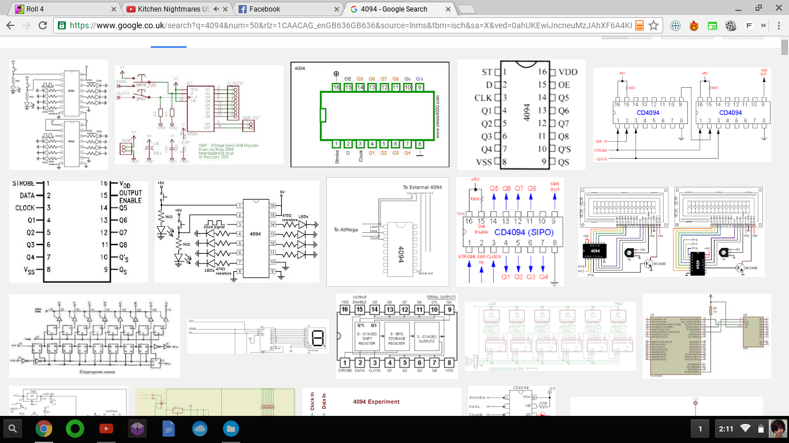Click the launcher search button
Screen dimensions: 789x443
[13, 429]
